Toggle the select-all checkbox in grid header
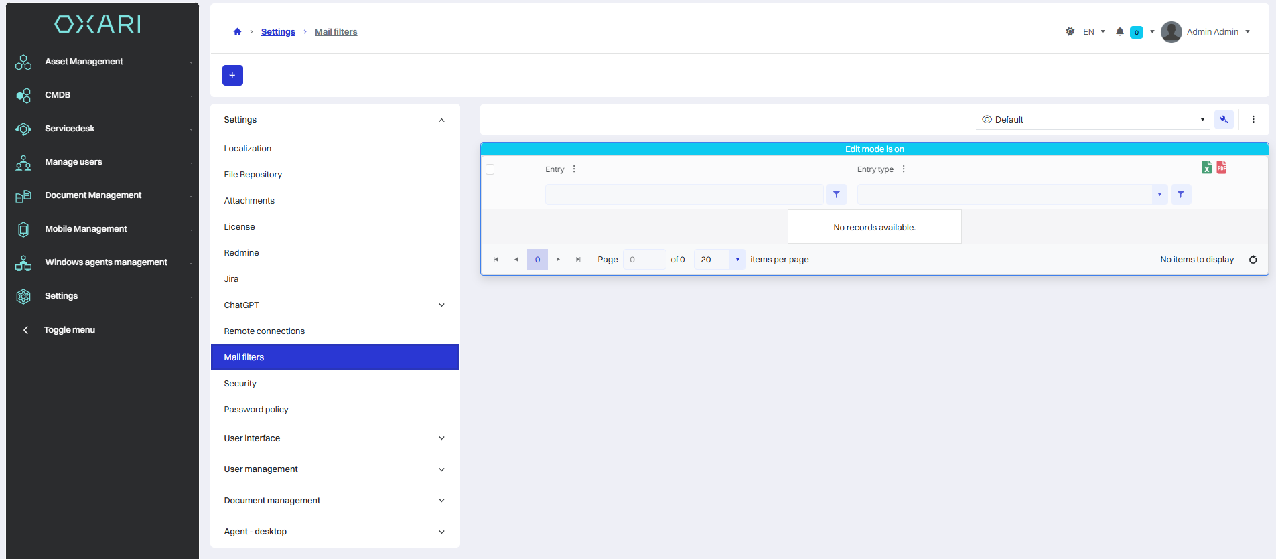This screenshot has height=559, width=1276. pyautogui.click(x=490, y=169)
